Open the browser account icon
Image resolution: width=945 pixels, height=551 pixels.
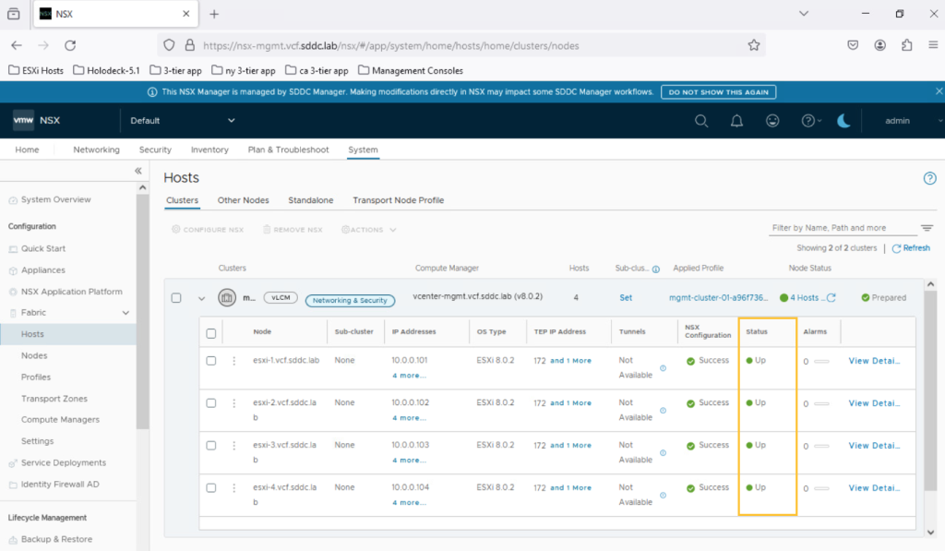point(879,45)
